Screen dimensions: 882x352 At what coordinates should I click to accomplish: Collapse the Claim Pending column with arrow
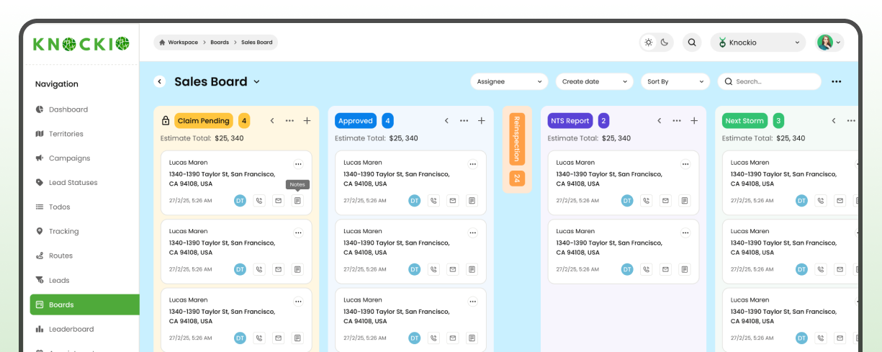point(272,121)
